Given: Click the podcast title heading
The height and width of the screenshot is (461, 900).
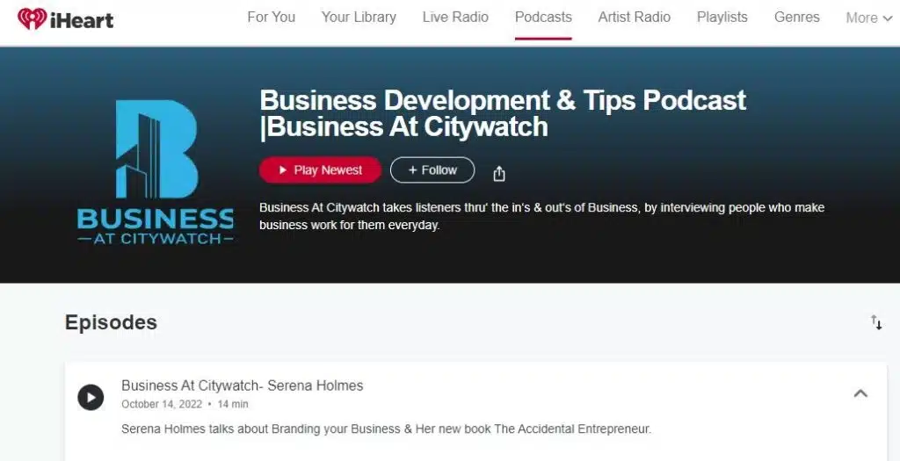Looking at the screenshot, I should [x=503, y=114].
